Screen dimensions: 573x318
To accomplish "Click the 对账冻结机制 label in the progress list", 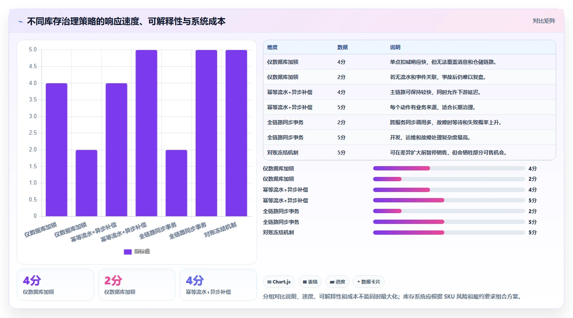I will tap(279, 233).
